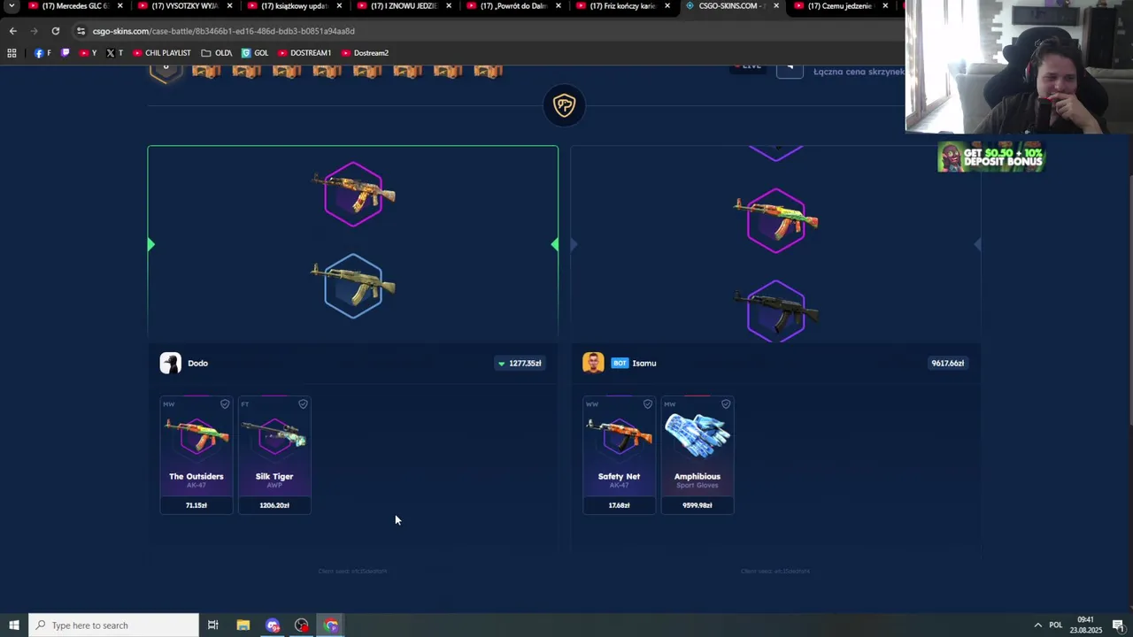Click the 71.15zł price on The Outsiders

coord(197,505)
